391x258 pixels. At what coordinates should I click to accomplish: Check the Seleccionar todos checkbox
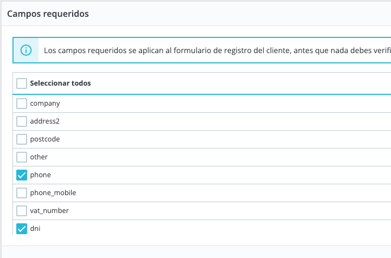(x=22, y=83)
